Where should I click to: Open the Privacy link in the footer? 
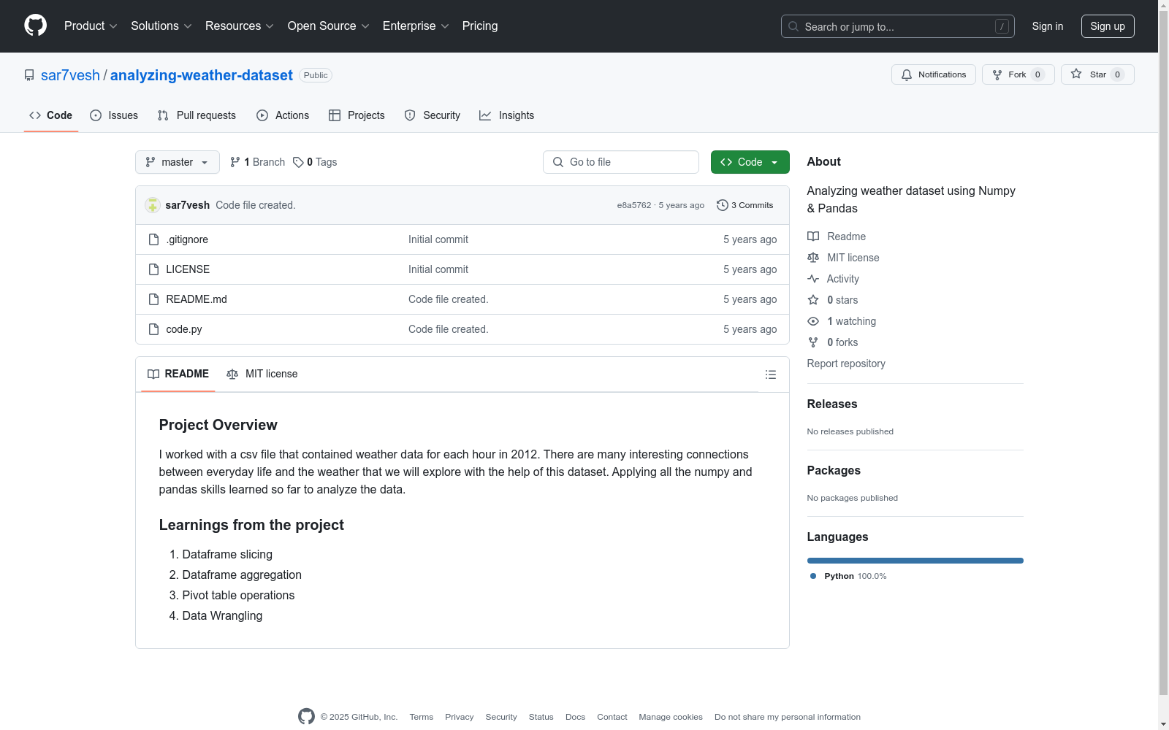tap(460, 717)
